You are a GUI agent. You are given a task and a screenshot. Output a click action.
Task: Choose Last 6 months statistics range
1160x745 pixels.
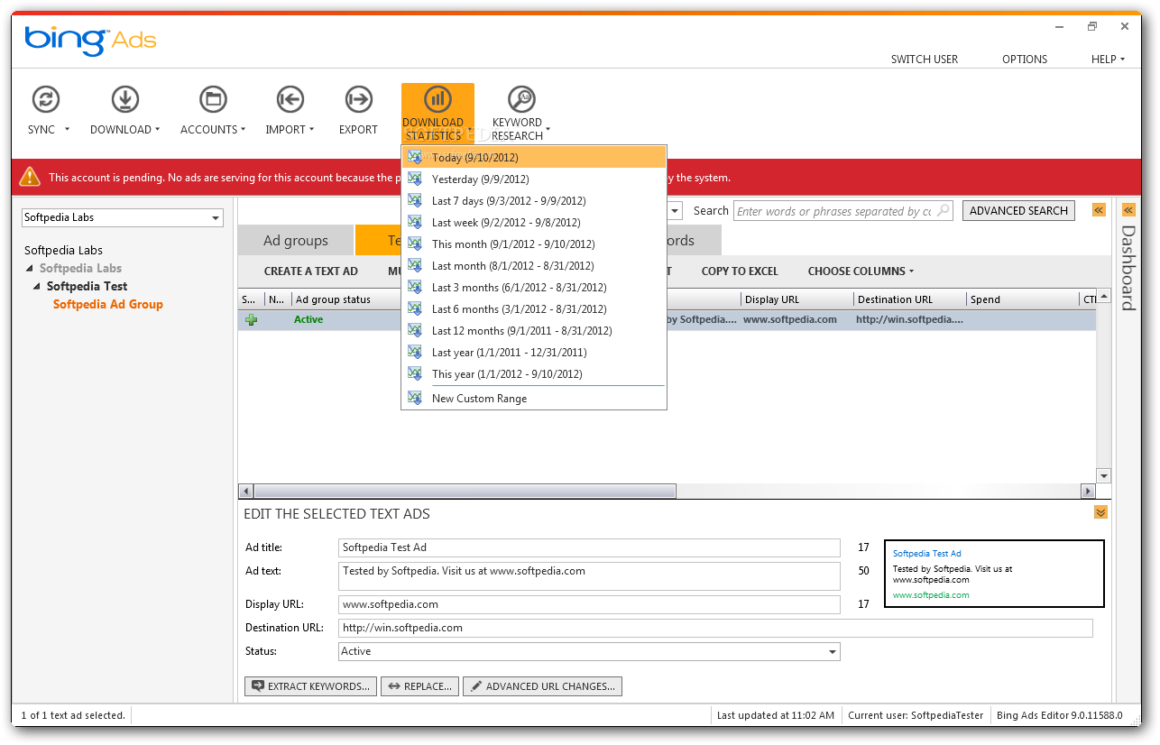(534, 308)
